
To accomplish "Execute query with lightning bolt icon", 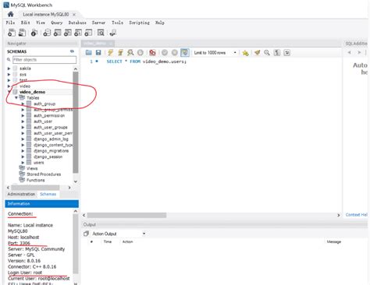I will (110, 53).
